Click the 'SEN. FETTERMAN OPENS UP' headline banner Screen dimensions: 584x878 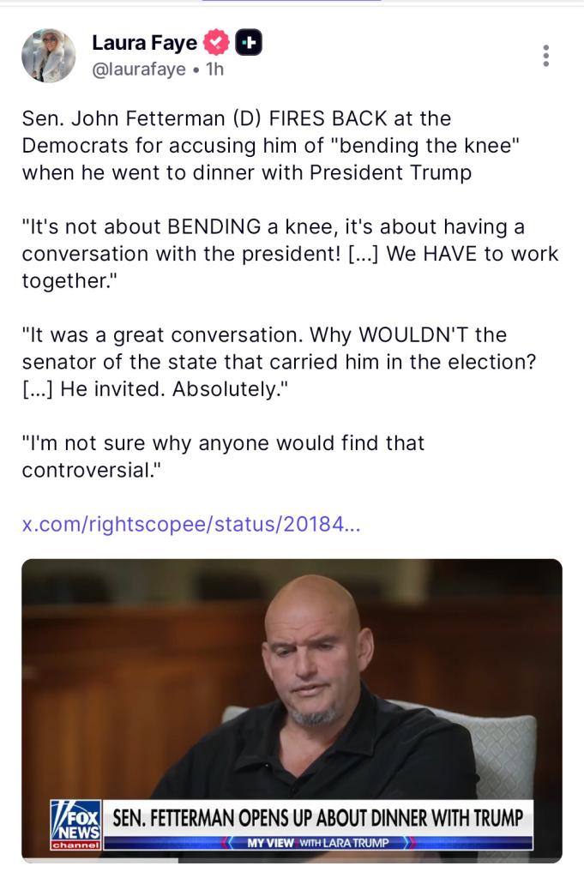point(317,815)
